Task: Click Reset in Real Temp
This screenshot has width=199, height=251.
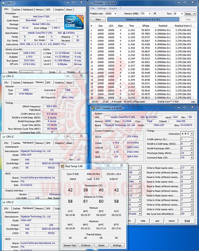Action: coord(101,245)
